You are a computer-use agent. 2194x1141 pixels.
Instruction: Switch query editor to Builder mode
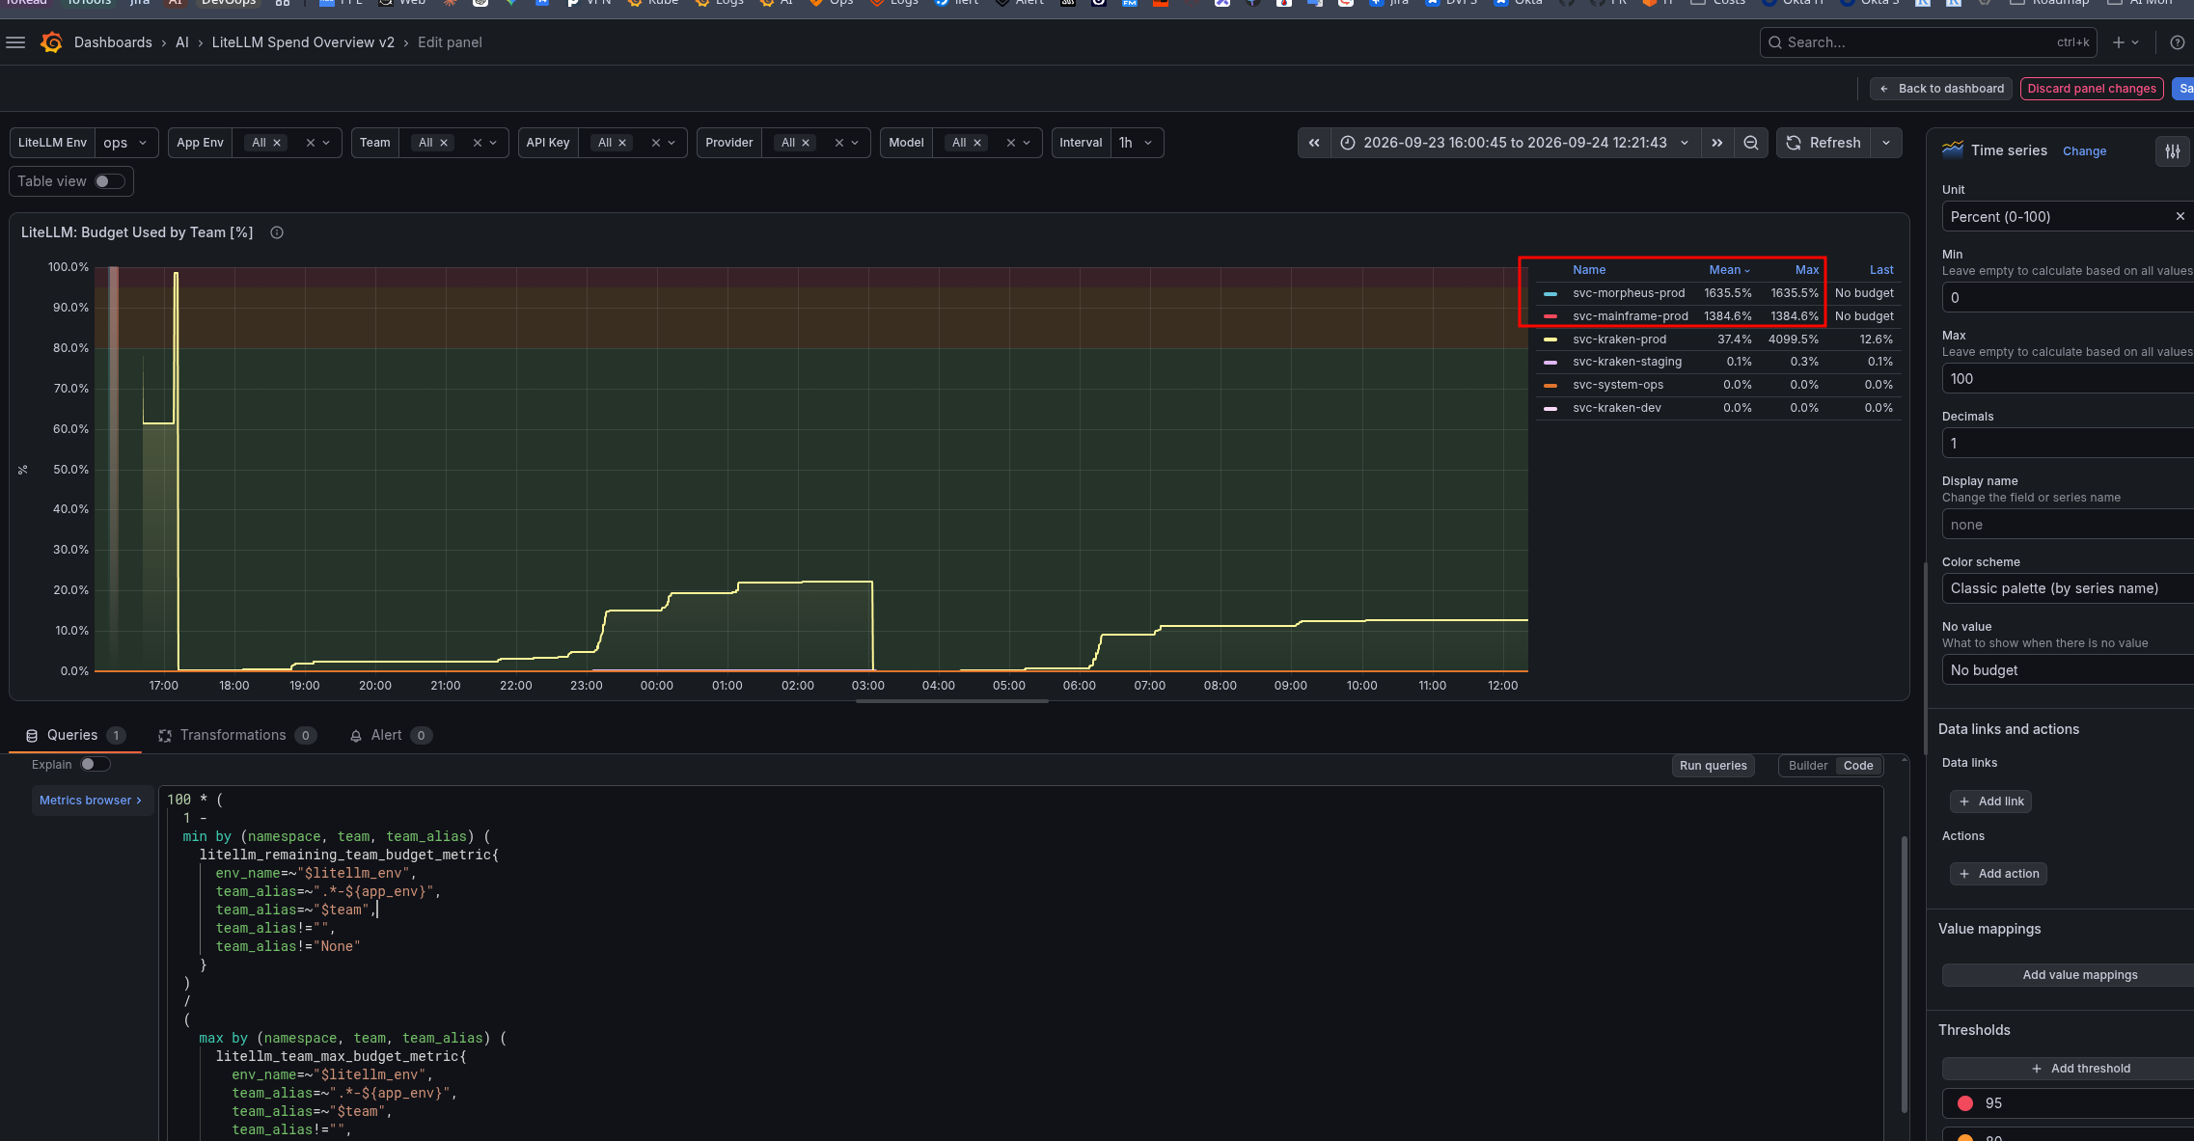coord(1808,766)
